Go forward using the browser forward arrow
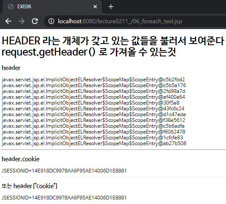The height and width of the screenshot is (204, 226). tap(22, 22)
